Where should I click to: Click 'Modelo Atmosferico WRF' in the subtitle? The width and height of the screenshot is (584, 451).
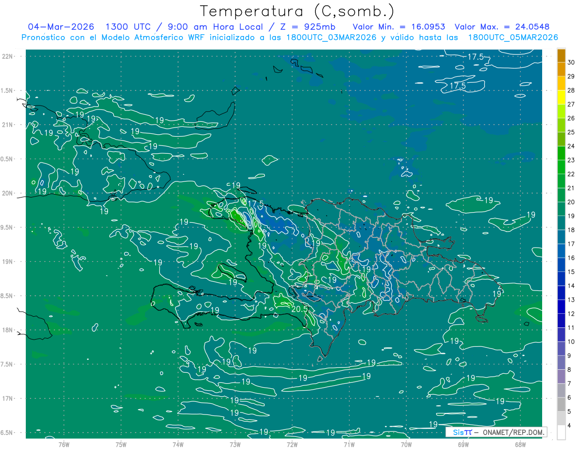[x=152, y=37]
